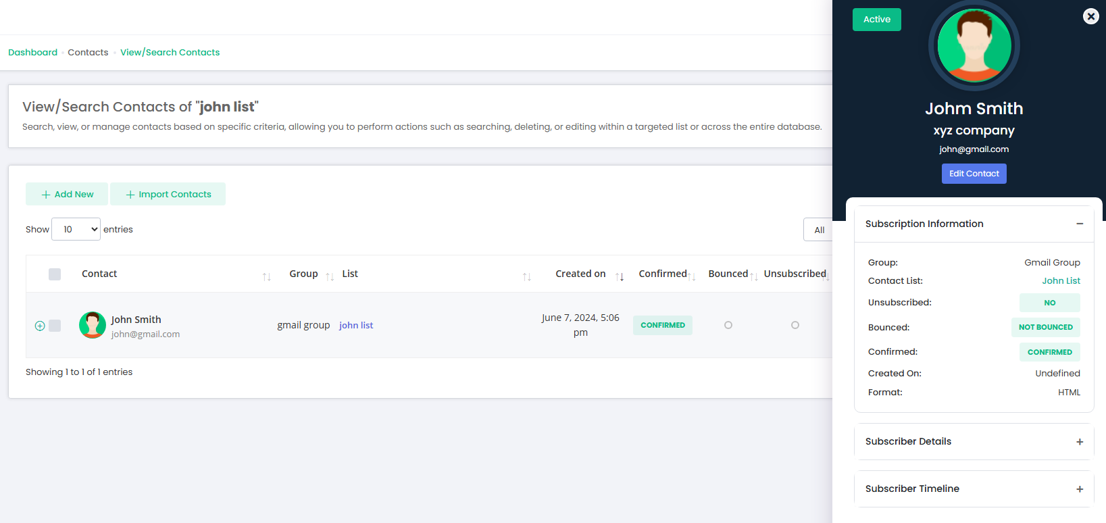Image resolution: width=1106 pixels, height=523 pixels.
Task: Sort table by List column arrows
Action: [527, 276]
